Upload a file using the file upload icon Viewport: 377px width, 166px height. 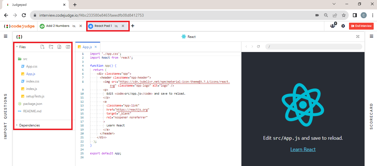59,47
